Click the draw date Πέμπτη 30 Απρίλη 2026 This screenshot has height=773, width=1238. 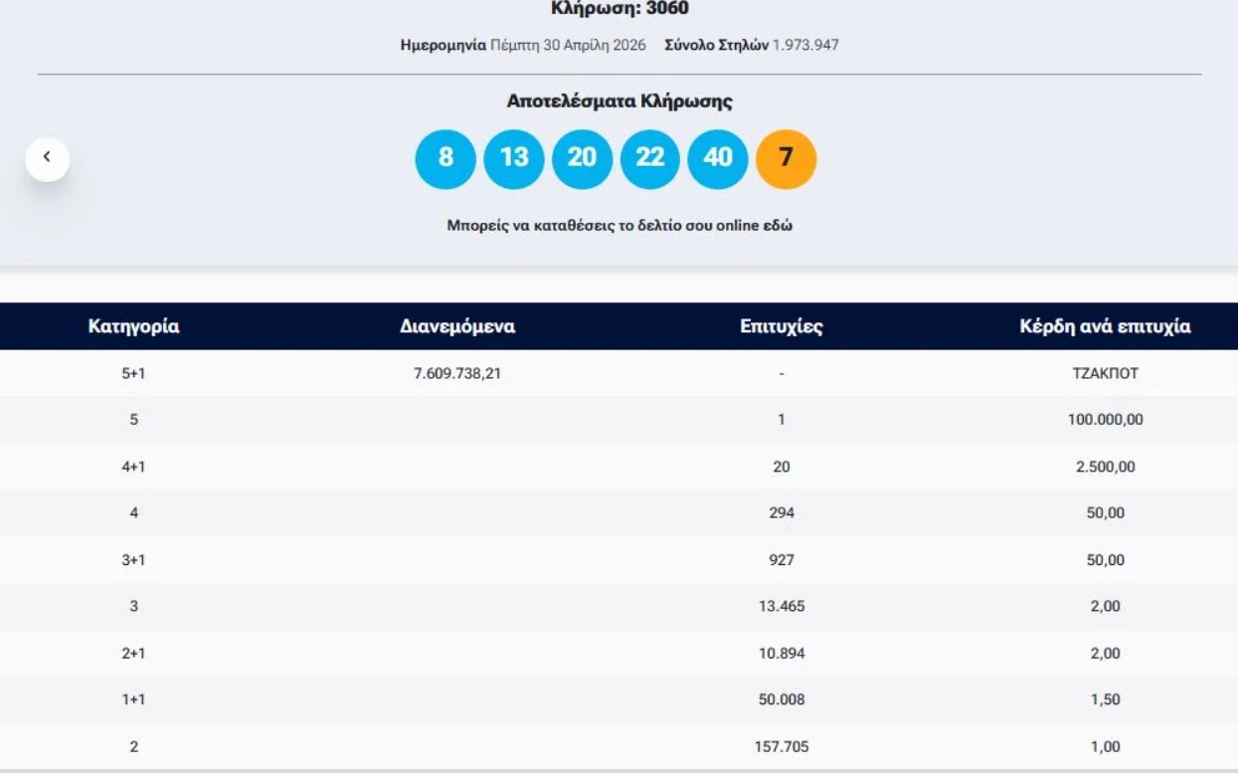(x=568, y=45)
